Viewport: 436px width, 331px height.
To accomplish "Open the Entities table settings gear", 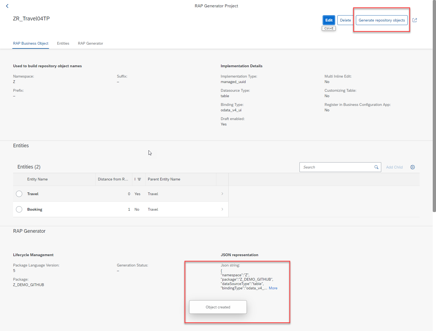I will [x=413, y=167].
